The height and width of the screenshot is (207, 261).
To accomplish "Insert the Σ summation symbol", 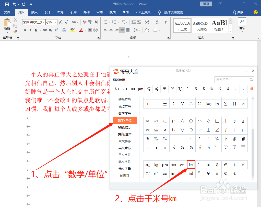I will tap(226, 104).
